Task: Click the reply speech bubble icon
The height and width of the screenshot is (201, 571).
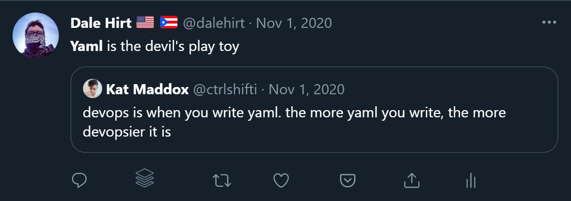Action: 79,180
